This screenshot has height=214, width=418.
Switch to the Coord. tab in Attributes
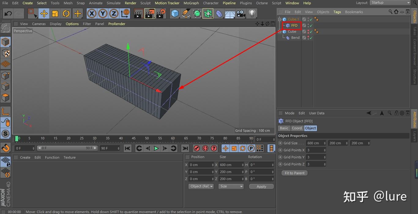pos(297,128)
